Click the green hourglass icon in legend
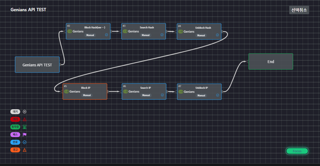Viewport: 320px width, 166px height. pyautogui.click(x=24, y=127)
